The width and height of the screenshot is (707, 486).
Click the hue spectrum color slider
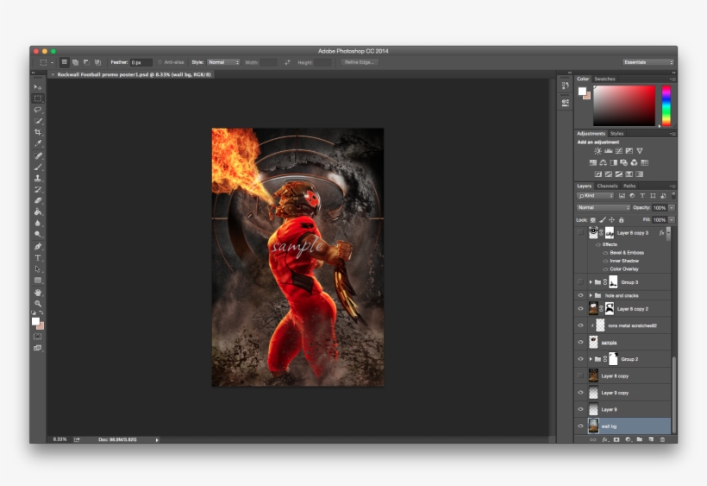pos(666,106)
